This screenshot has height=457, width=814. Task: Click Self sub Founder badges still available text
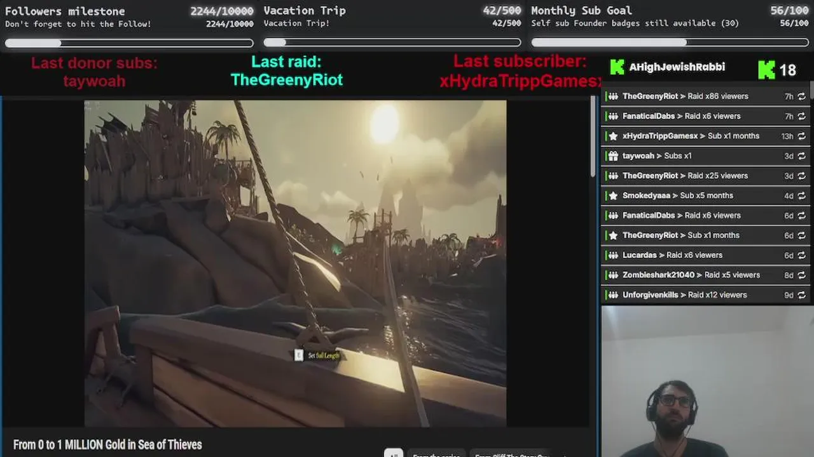635,23
